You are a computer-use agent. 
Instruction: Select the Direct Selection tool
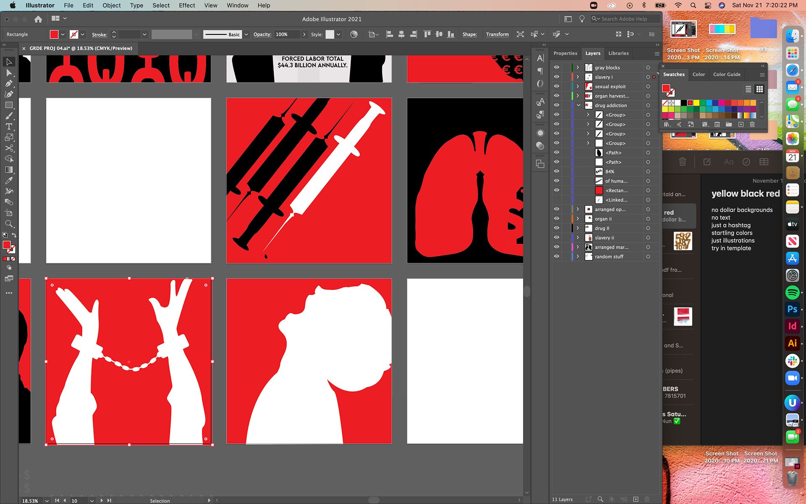coord(9,73)
